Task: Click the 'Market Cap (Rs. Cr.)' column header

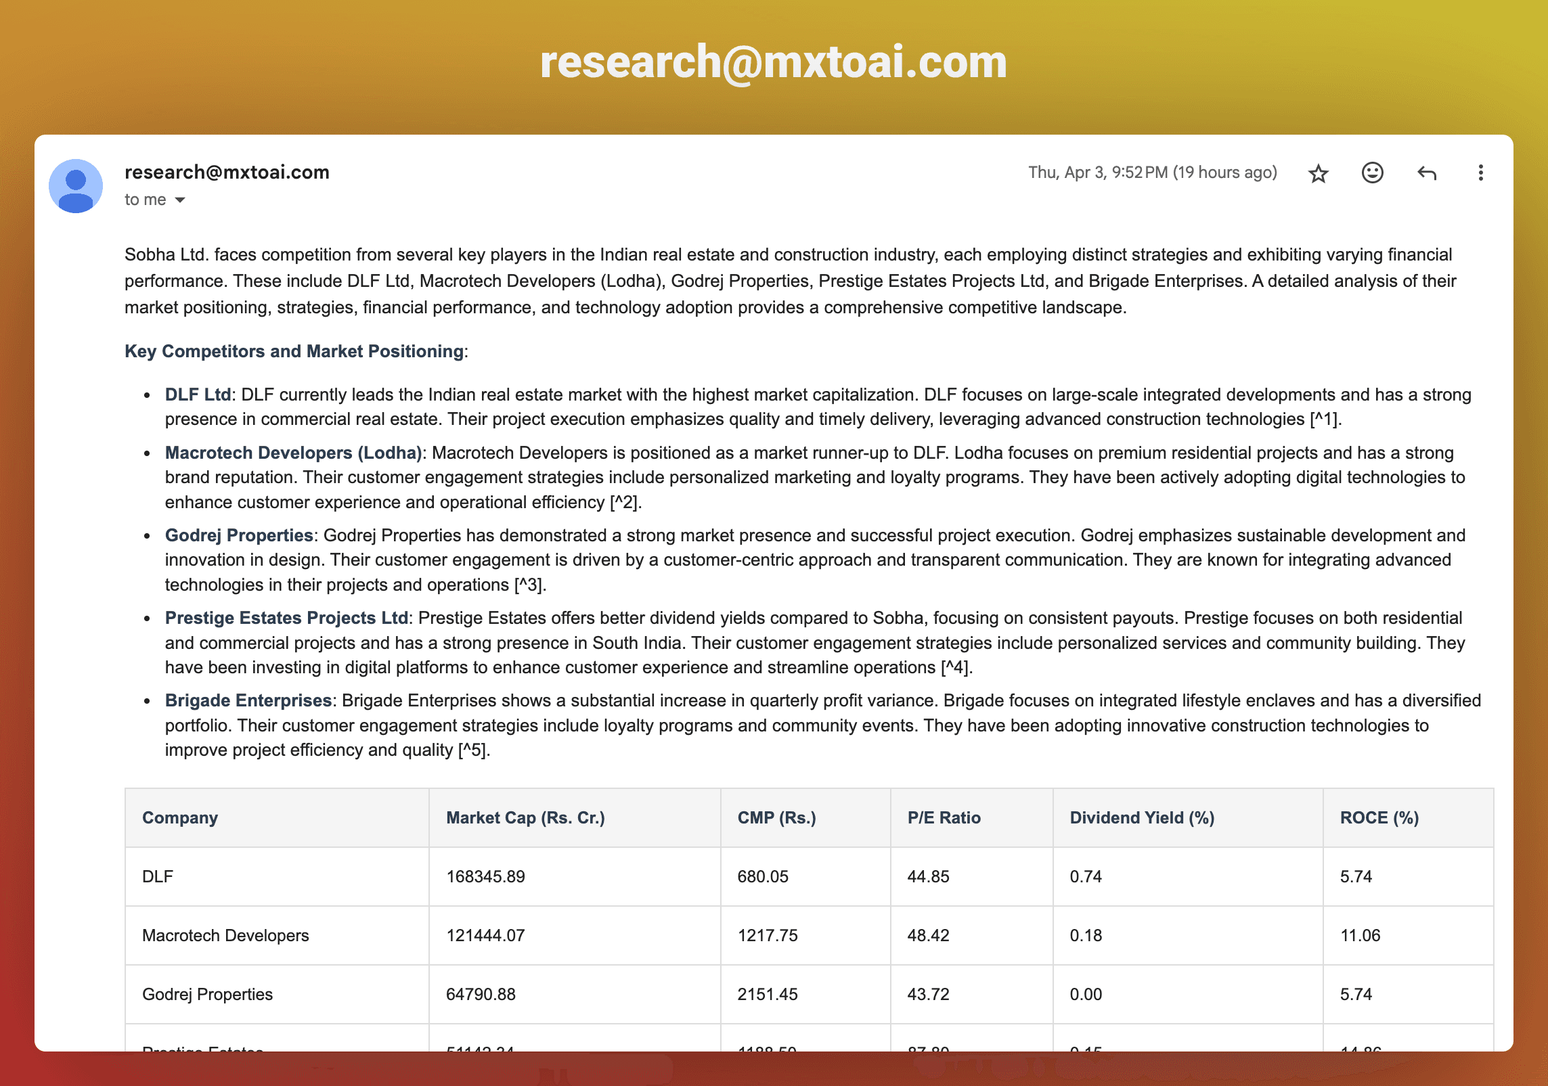Action: pyautogui.click(x=525, y=817)
